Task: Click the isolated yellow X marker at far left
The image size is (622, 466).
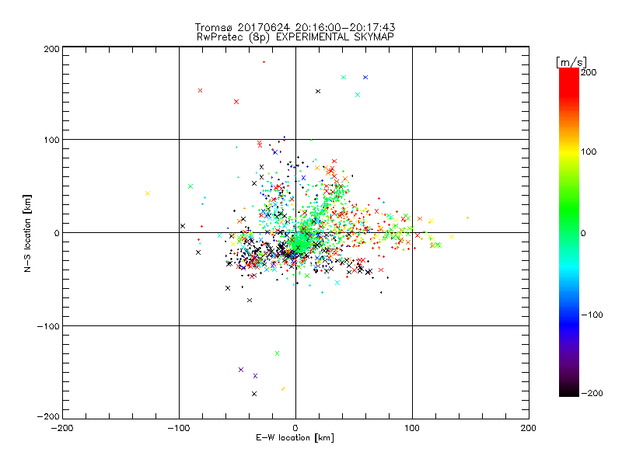Action: 148,193
